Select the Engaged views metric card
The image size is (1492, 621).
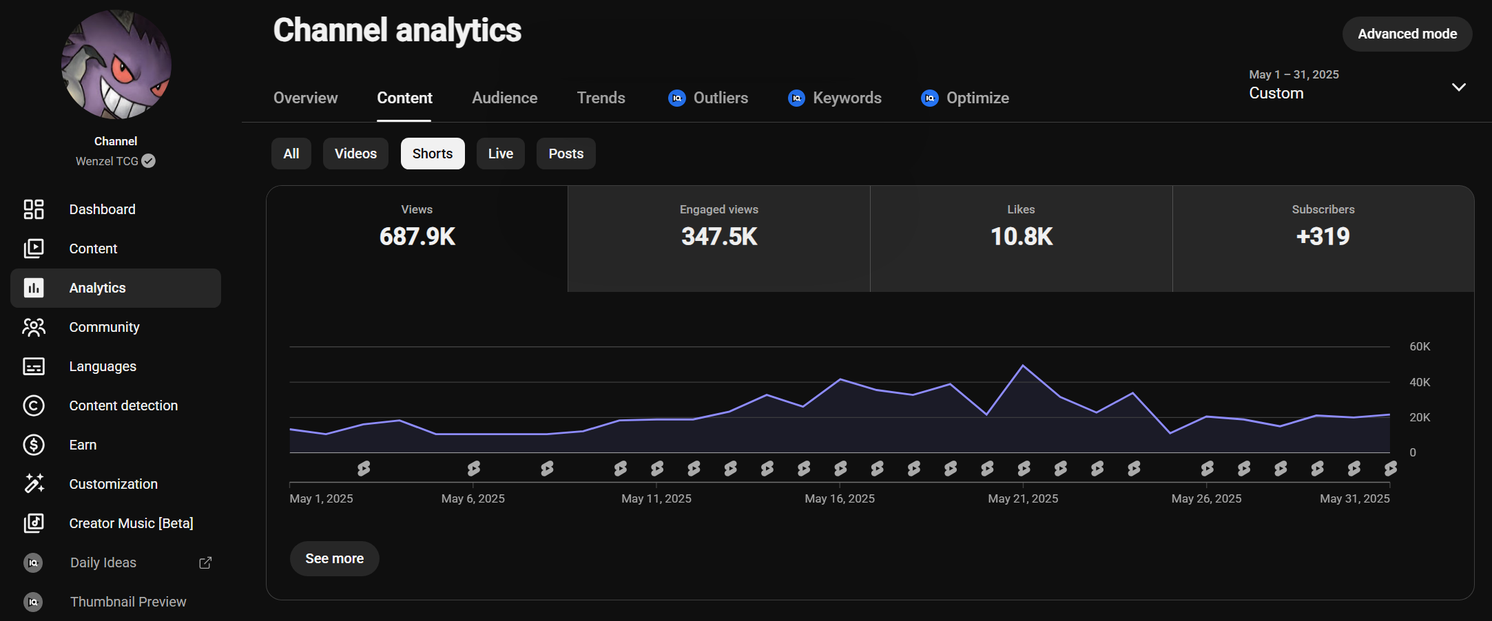click(719, 238)
